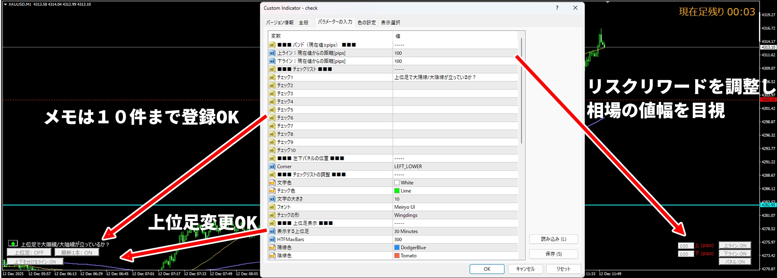Screen dimensions: 778x278
Task: Open the バージョン情報 tab
Action: [x=280, y=22]
